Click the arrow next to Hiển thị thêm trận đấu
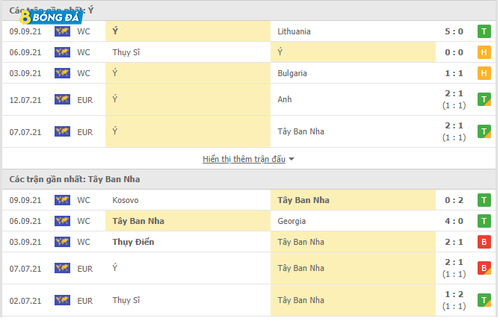The image size is (500, 324). coord(291,160)
